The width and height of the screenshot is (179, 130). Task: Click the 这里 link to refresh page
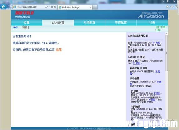59,50
